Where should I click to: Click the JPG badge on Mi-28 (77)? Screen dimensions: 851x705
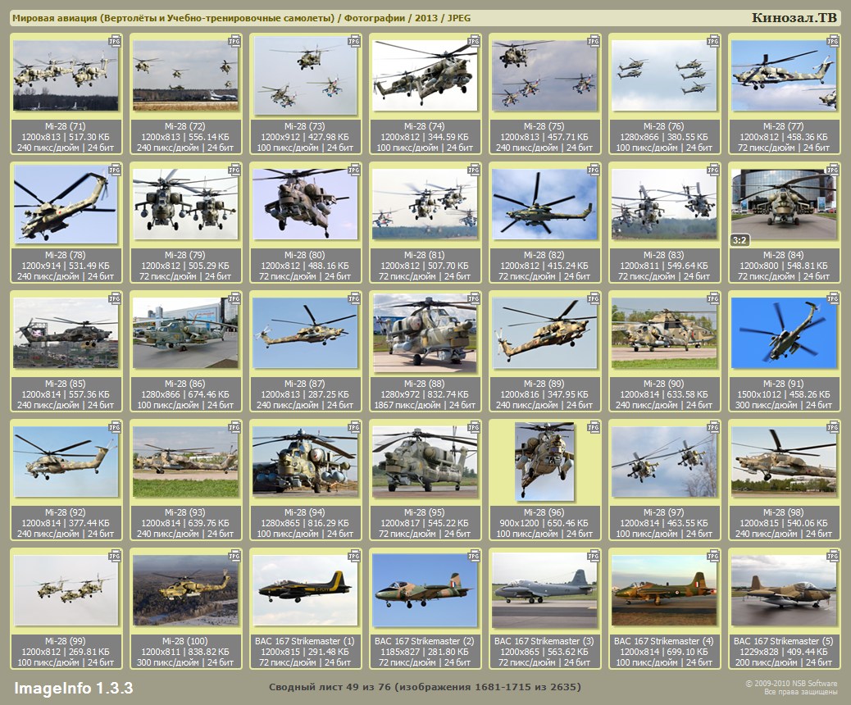coord(832,41)
